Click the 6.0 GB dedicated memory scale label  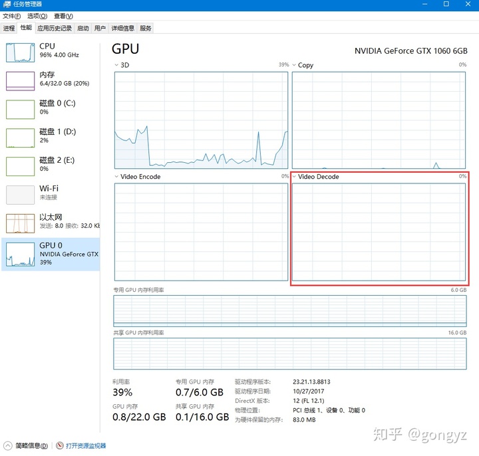point(458,290)
